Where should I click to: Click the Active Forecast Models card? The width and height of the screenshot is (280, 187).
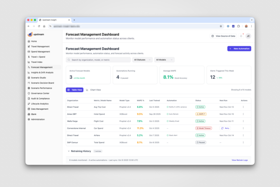tap(88, 75)
